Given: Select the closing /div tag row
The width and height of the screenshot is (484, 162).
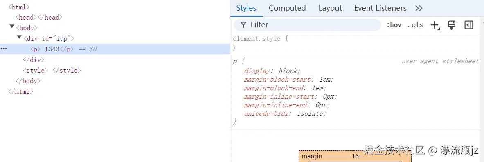Looking at the screenshot, I should tap(33, 60).
